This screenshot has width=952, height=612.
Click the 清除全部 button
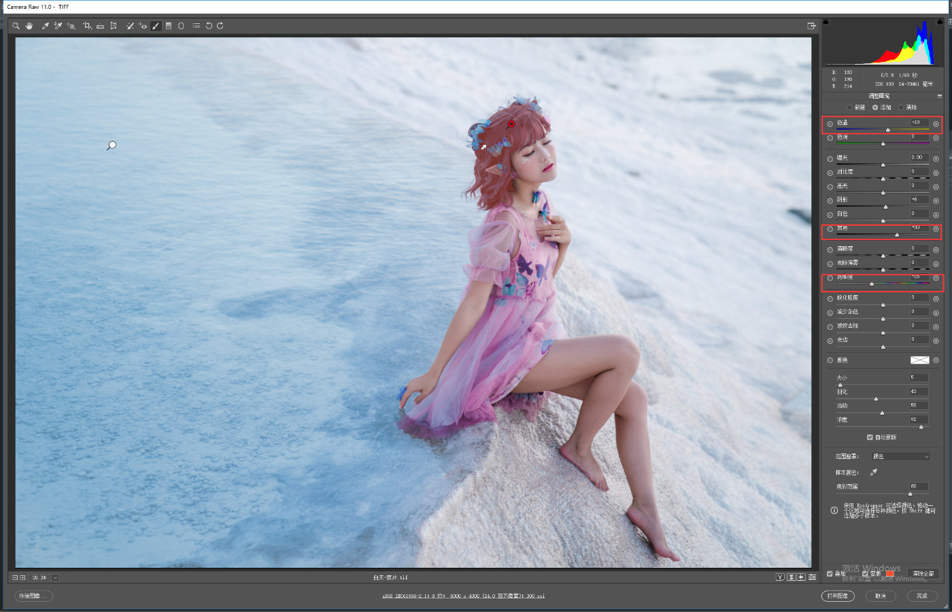tap(923, 574)
